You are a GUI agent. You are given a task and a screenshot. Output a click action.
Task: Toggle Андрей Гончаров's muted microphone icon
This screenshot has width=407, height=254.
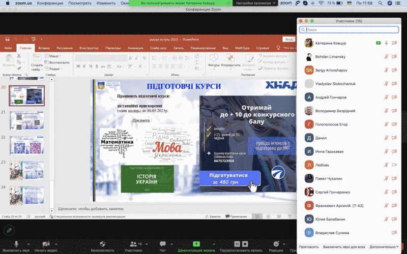386,97
